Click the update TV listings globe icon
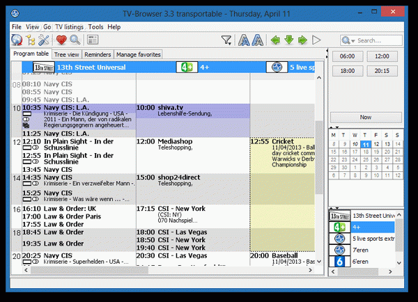The height and width of the screenshot is (302, 418). click(17, 40)
